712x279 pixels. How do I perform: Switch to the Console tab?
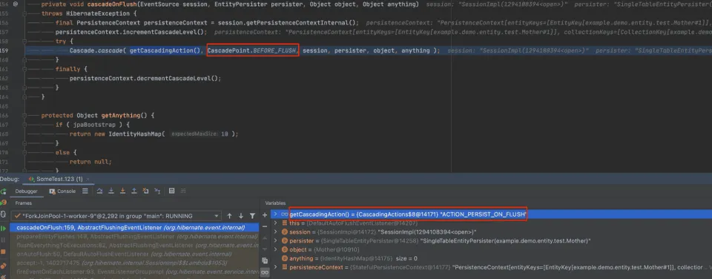[62, 191]
